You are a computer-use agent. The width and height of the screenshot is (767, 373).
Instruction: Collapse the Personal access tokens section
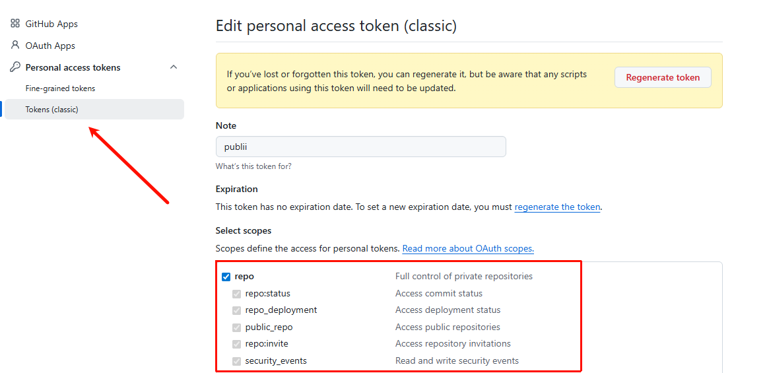[174, 67]
